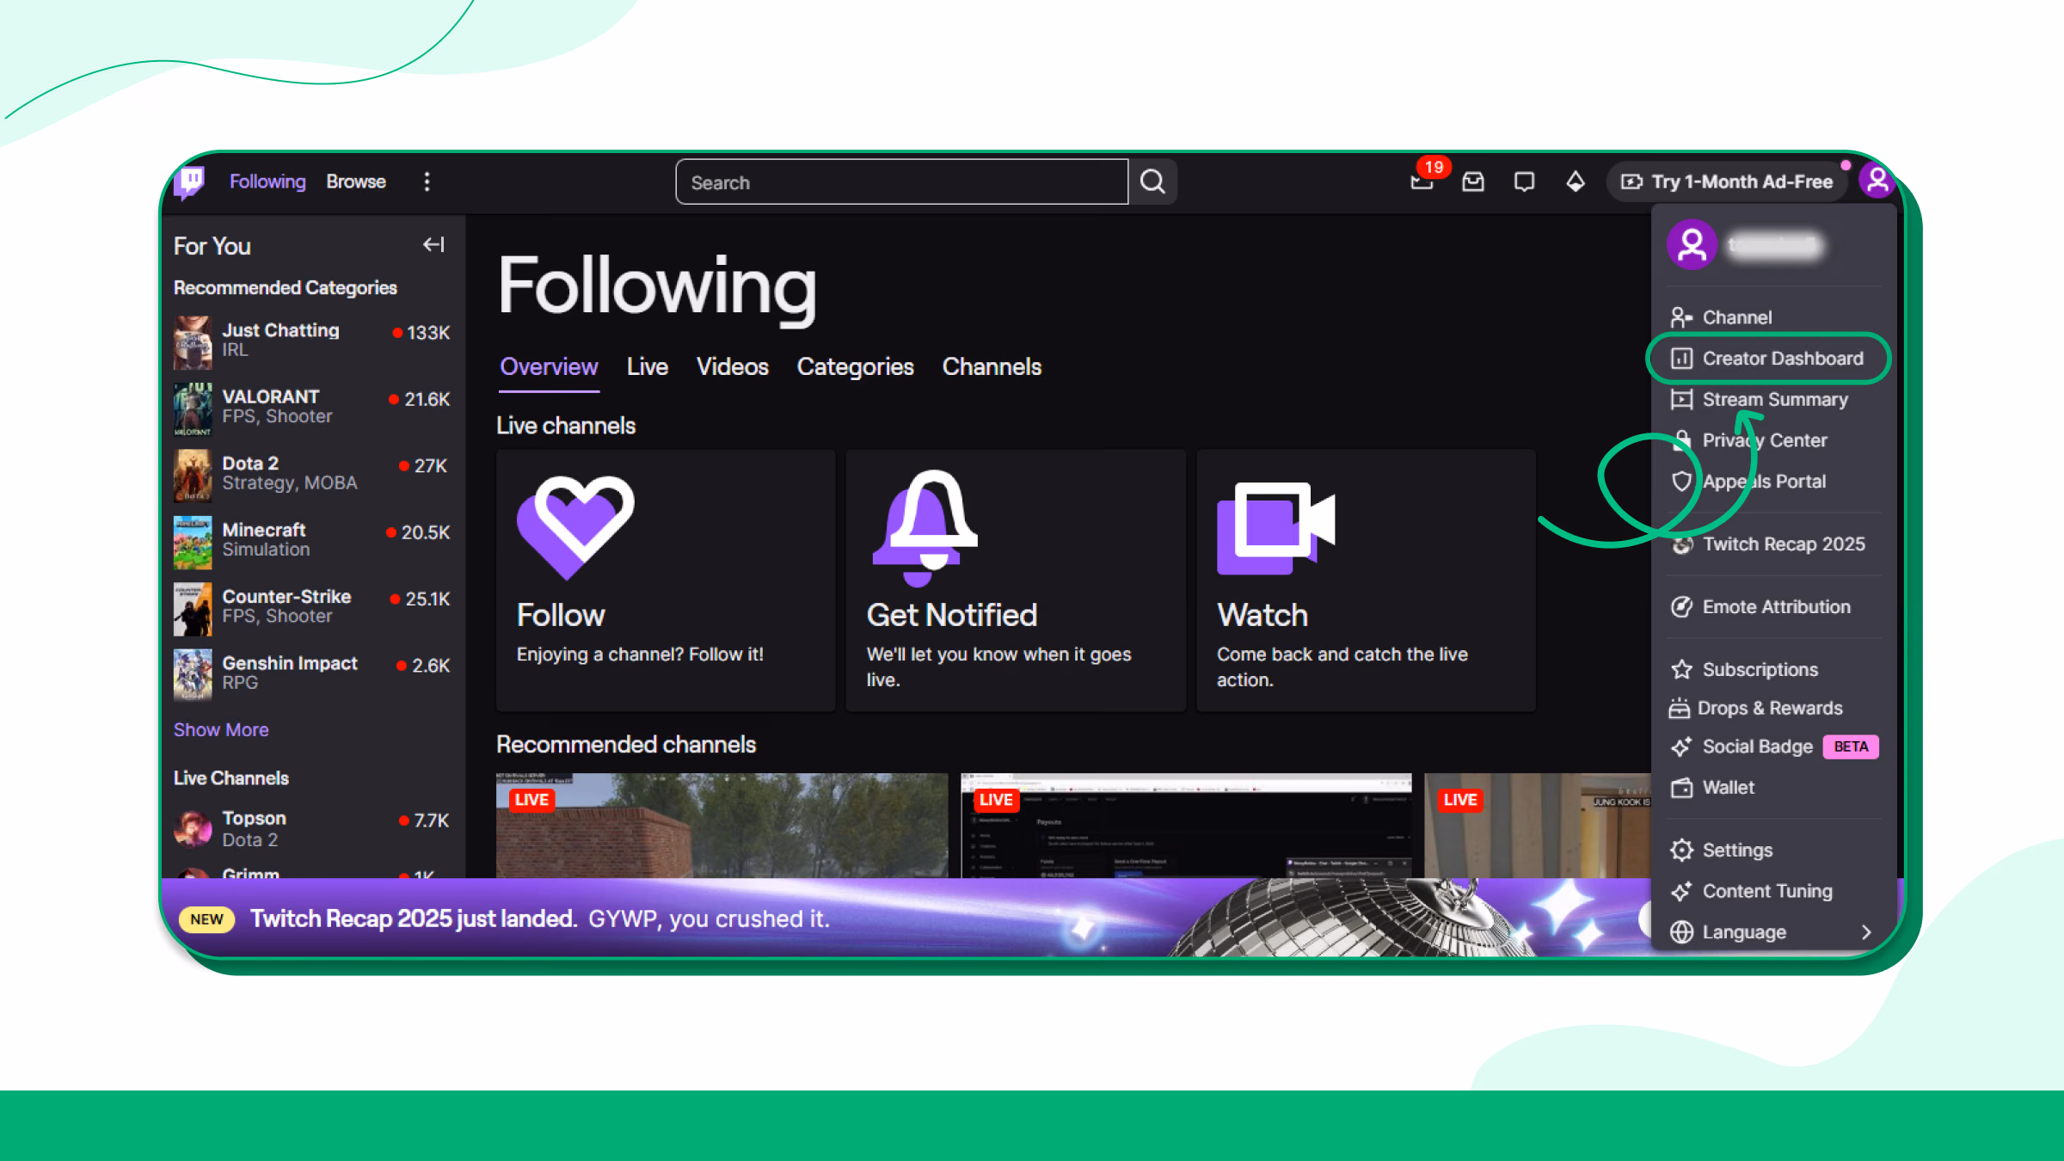Click the Get Bits diamond icon
2064x1161 pixels.
coord(1575,181)
